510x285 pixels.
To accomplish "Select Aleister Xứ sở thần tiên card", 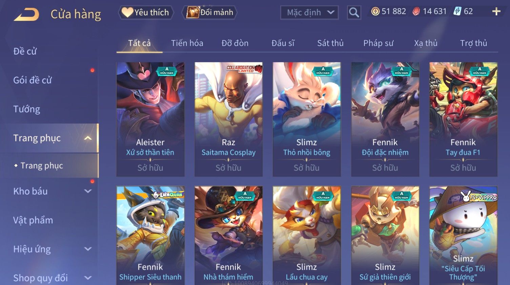I will click(150, 119).
